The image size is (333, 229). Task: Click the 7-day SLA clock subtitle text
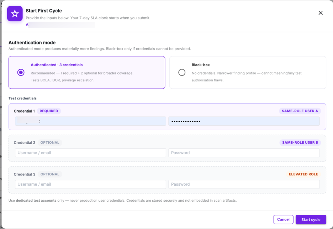point(88,18)
